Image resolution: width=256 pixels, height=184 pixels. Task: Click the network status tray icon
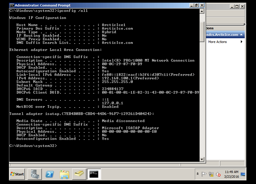click(211, 174)
